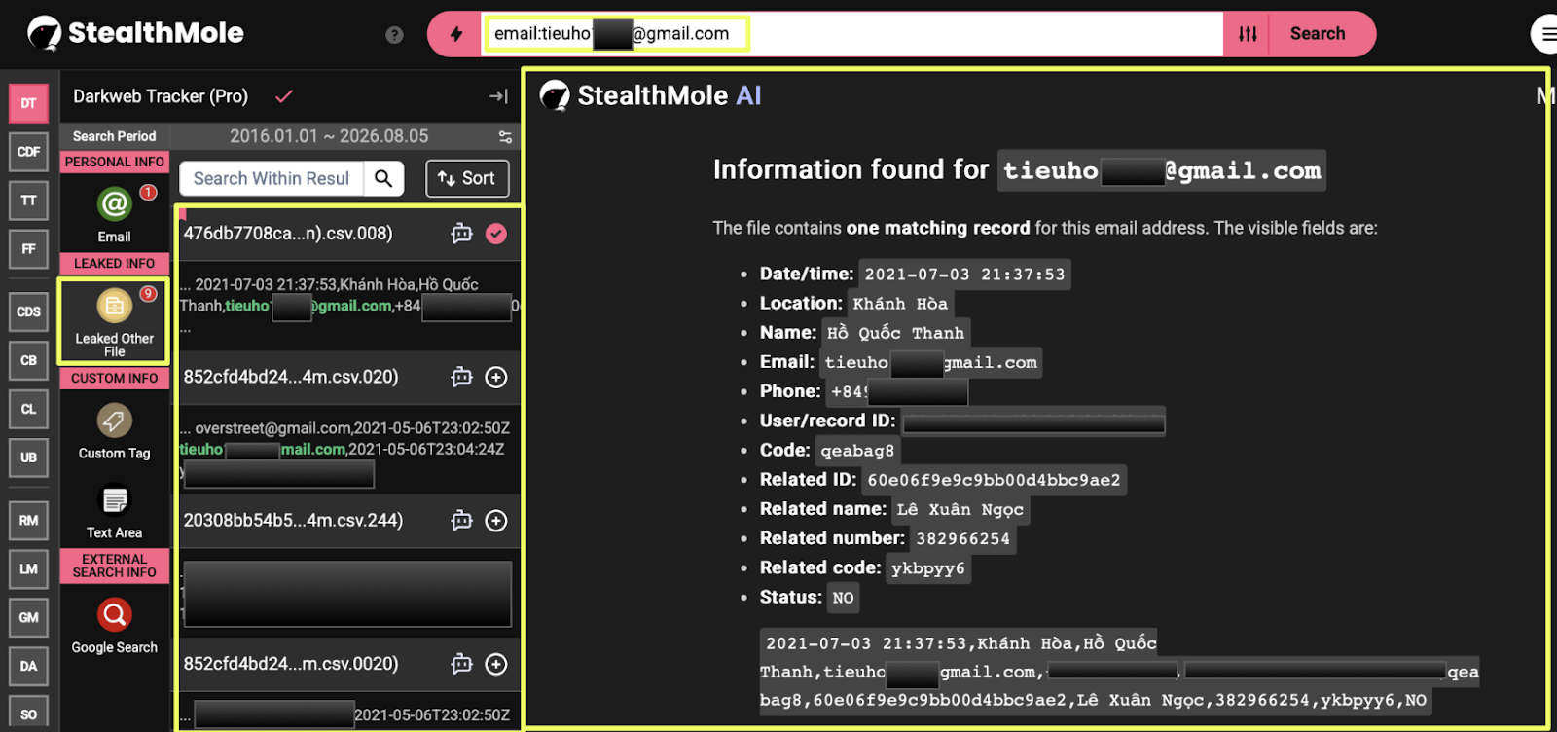The height and width of the screenshot is (732, 1557).
Task: Click the Related code value ykbpyy6
Action: click(x=928, y=568)
